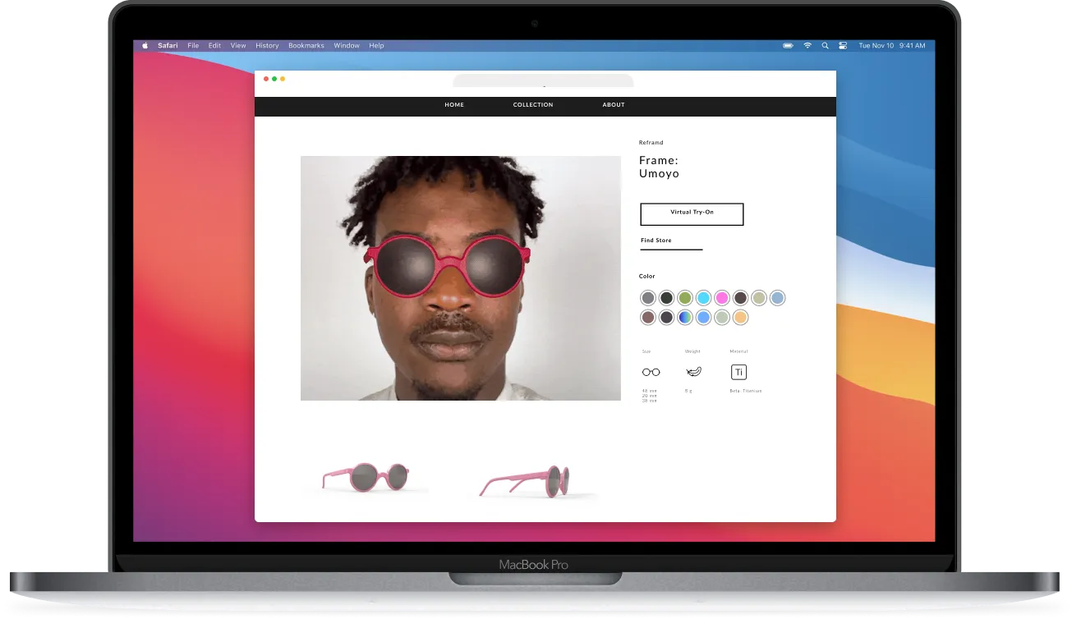
Task: Open Spotlight search in the menu bar
Action: coord(824,46)
